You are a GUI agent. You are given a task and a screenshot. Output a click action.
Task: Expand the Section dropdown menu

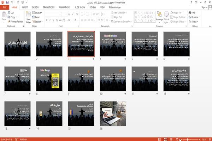coord(37,22)
